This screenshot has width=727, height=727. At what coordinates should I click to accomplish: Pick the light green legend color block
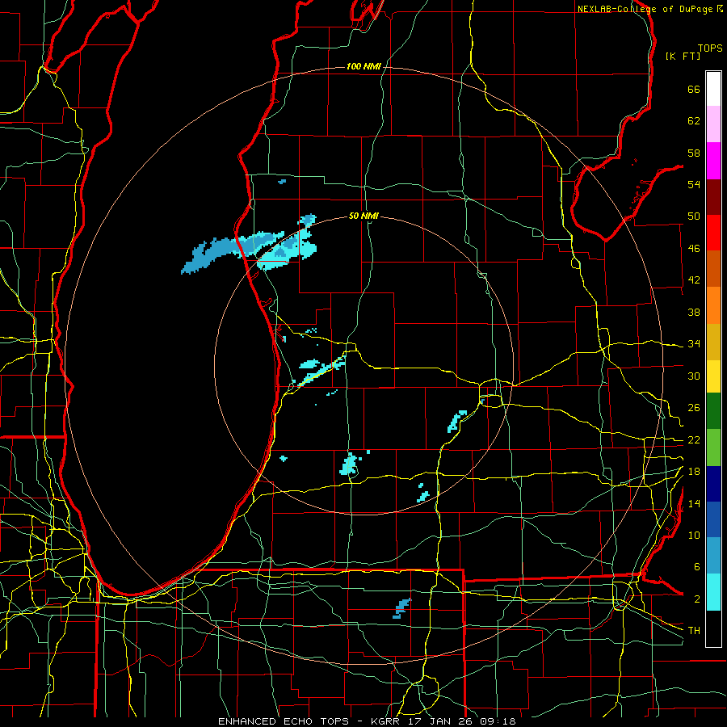click(x=713, y=447)
